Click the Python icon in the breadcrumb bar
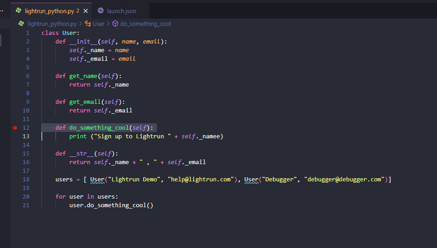The image size is (437, 248). point(21,24)
